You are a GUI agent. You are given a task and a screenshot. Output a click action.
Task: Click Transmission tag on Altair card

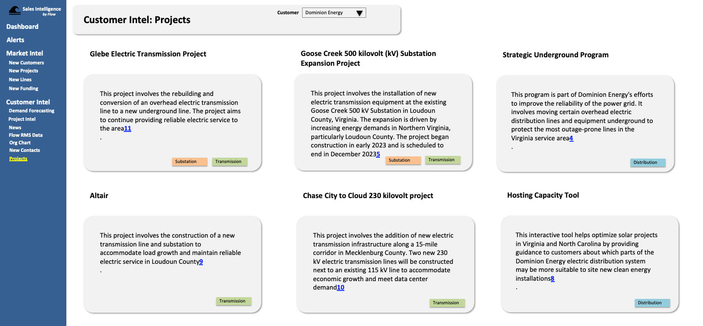234,301
